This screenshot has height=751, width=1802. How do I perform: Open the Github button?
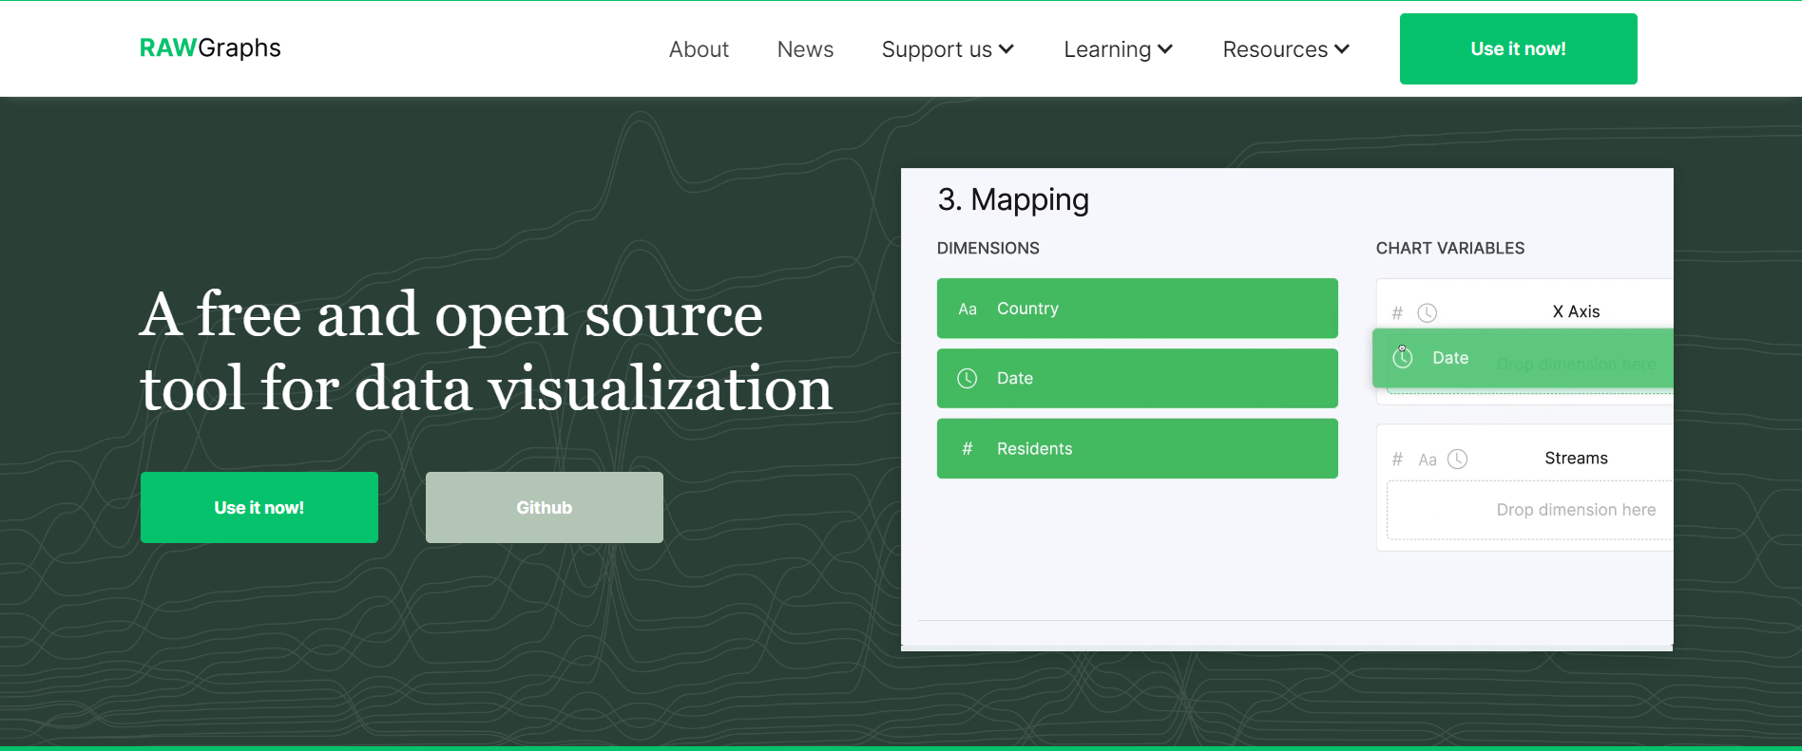[x=545, y=507]
